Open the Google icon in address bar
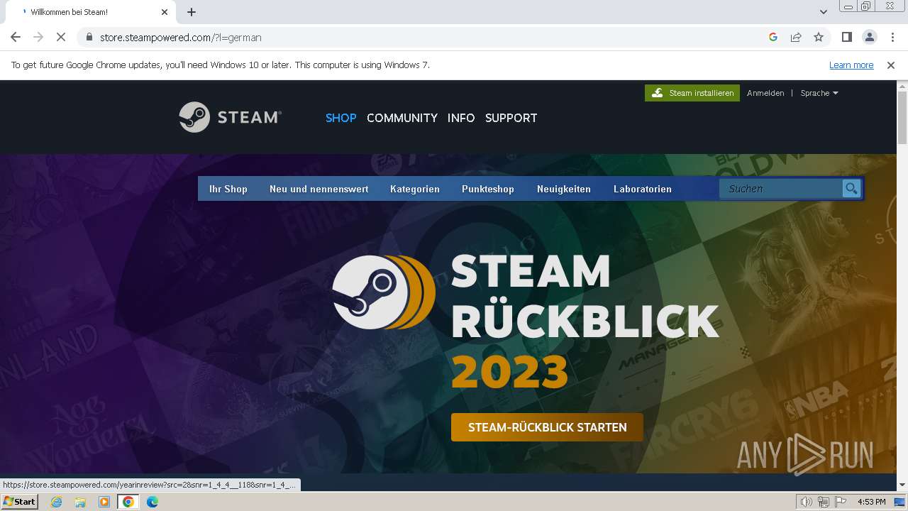Screen dimensions: 908x511 [773, 37]
